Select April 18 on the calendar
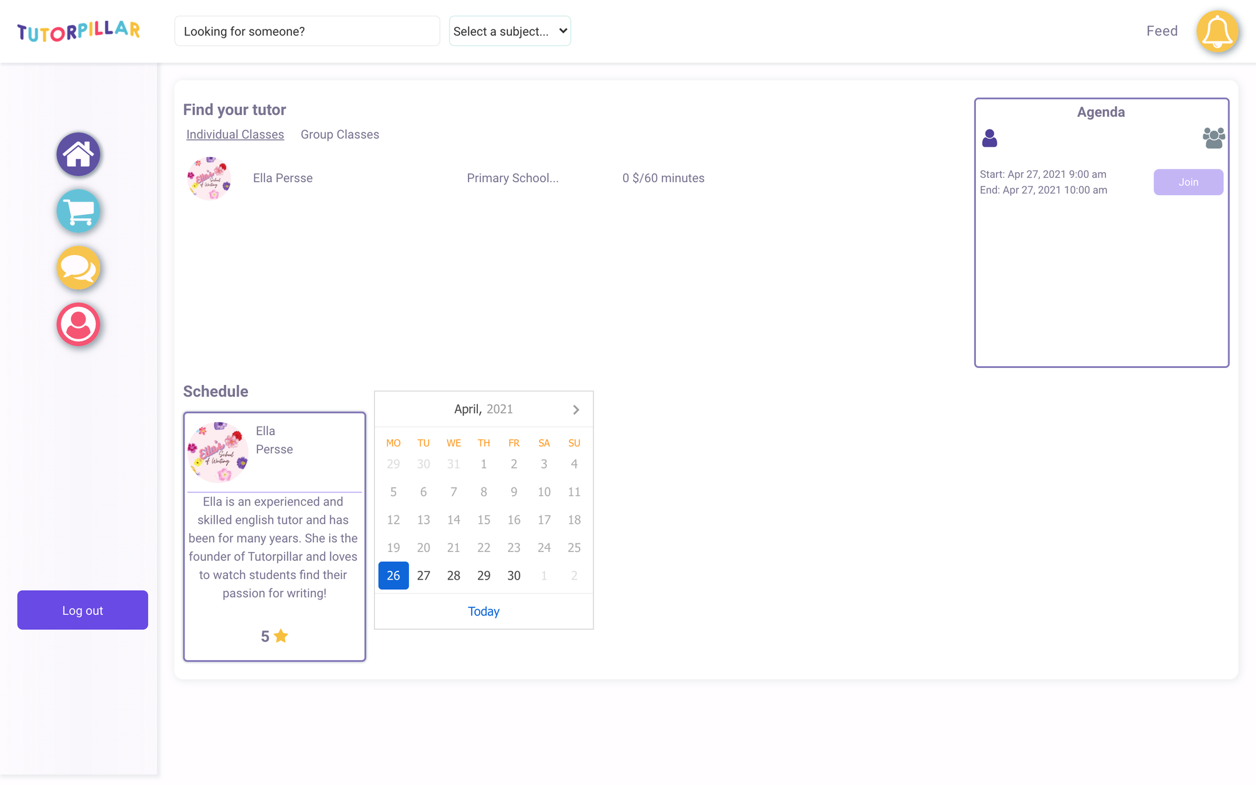This screenshot has height=785, width=1256. coord(574,520)
